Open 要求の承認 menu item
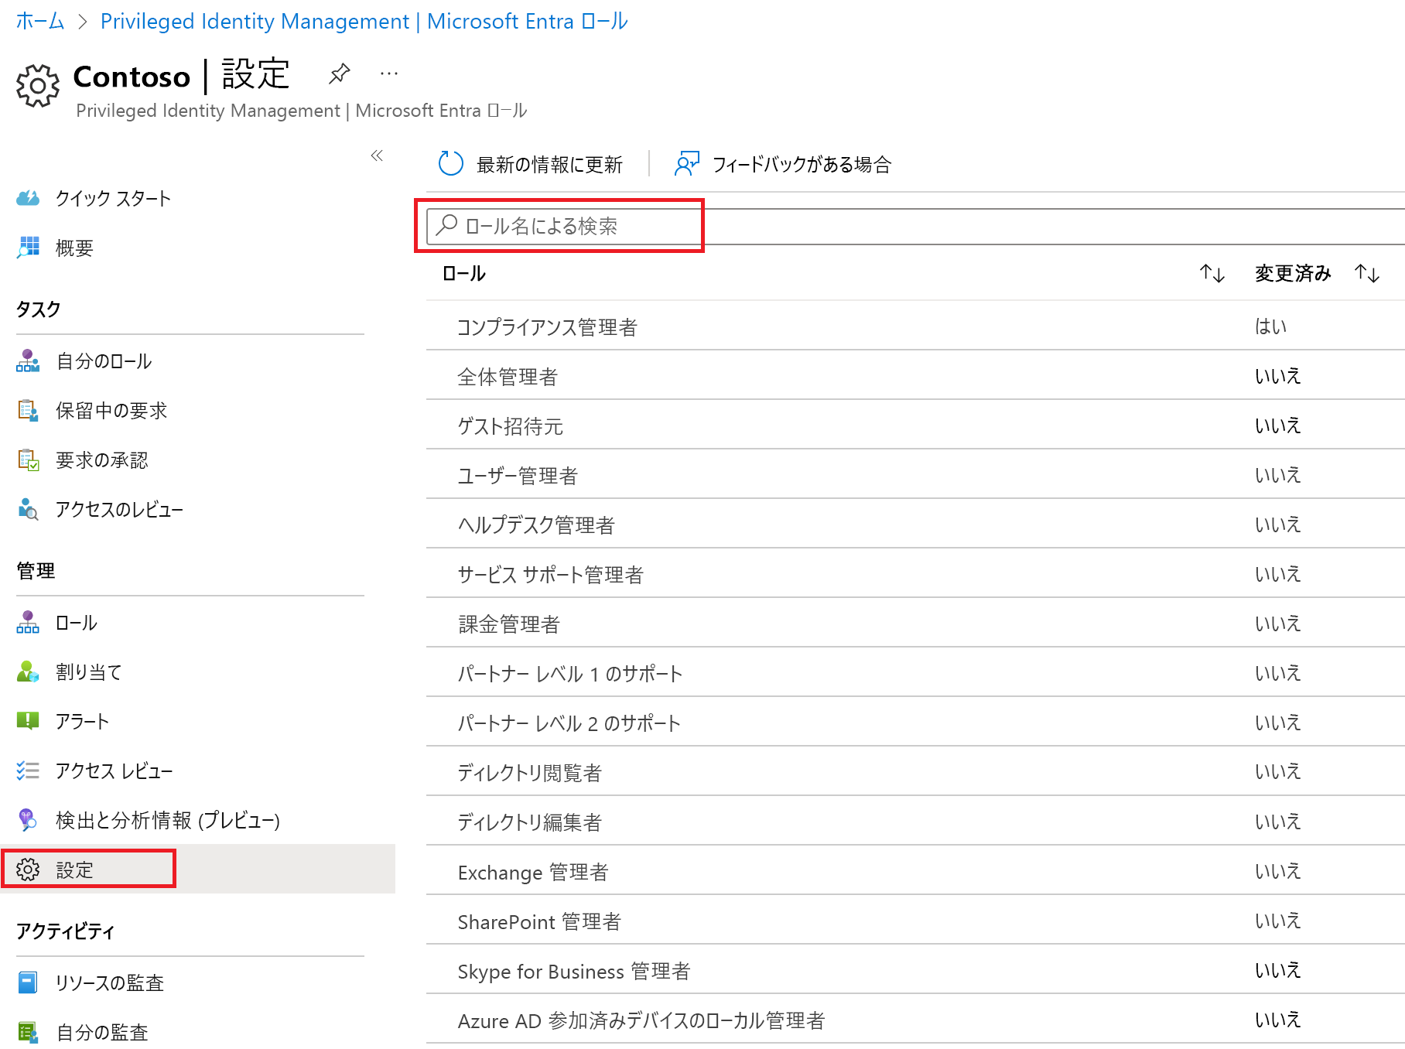 pos(101,460)
